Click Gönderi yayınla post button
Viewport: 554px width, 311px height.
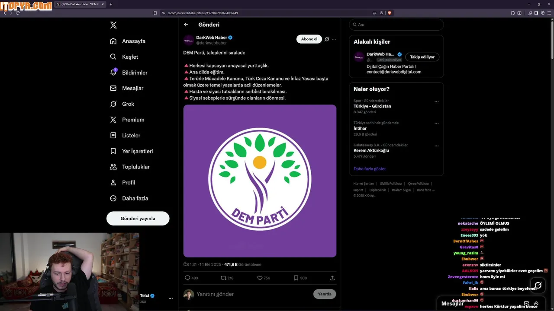(138, 219)
